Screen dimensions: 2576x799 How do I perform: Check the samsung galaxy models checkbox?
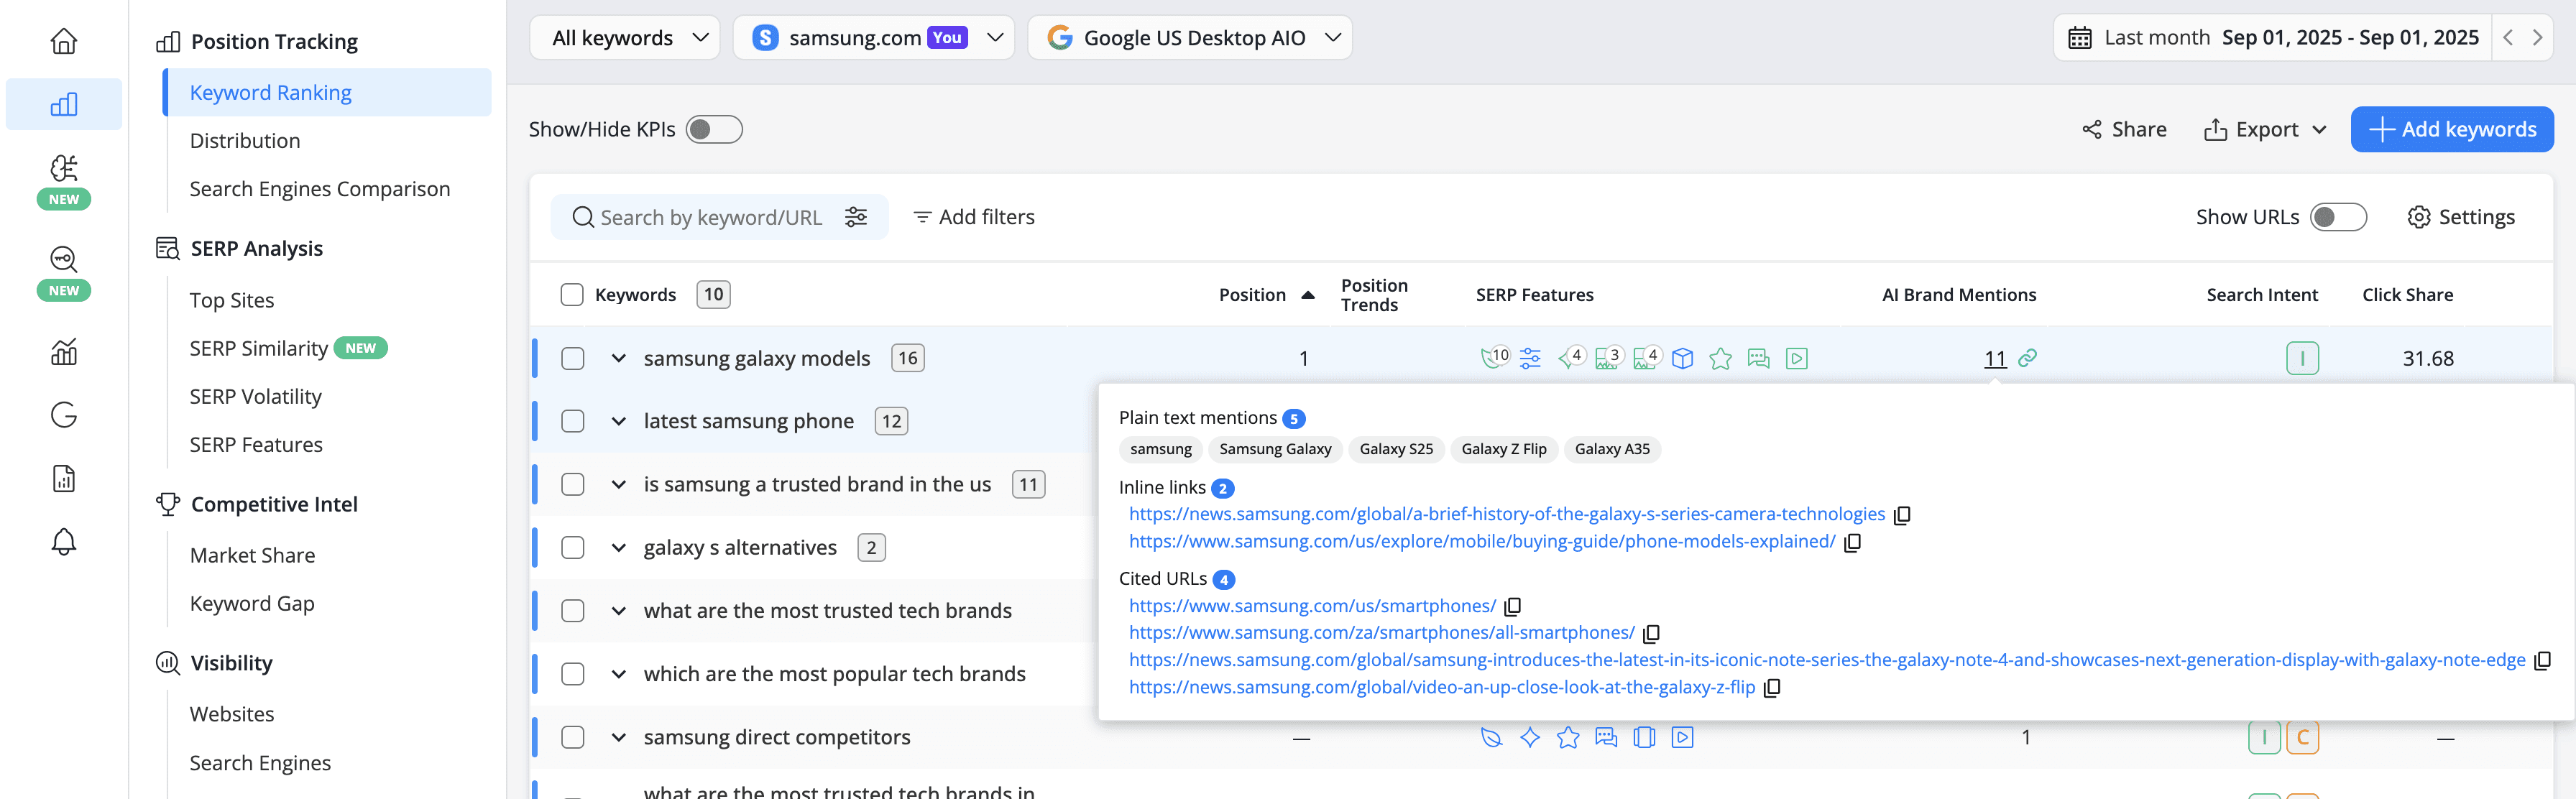572,358
